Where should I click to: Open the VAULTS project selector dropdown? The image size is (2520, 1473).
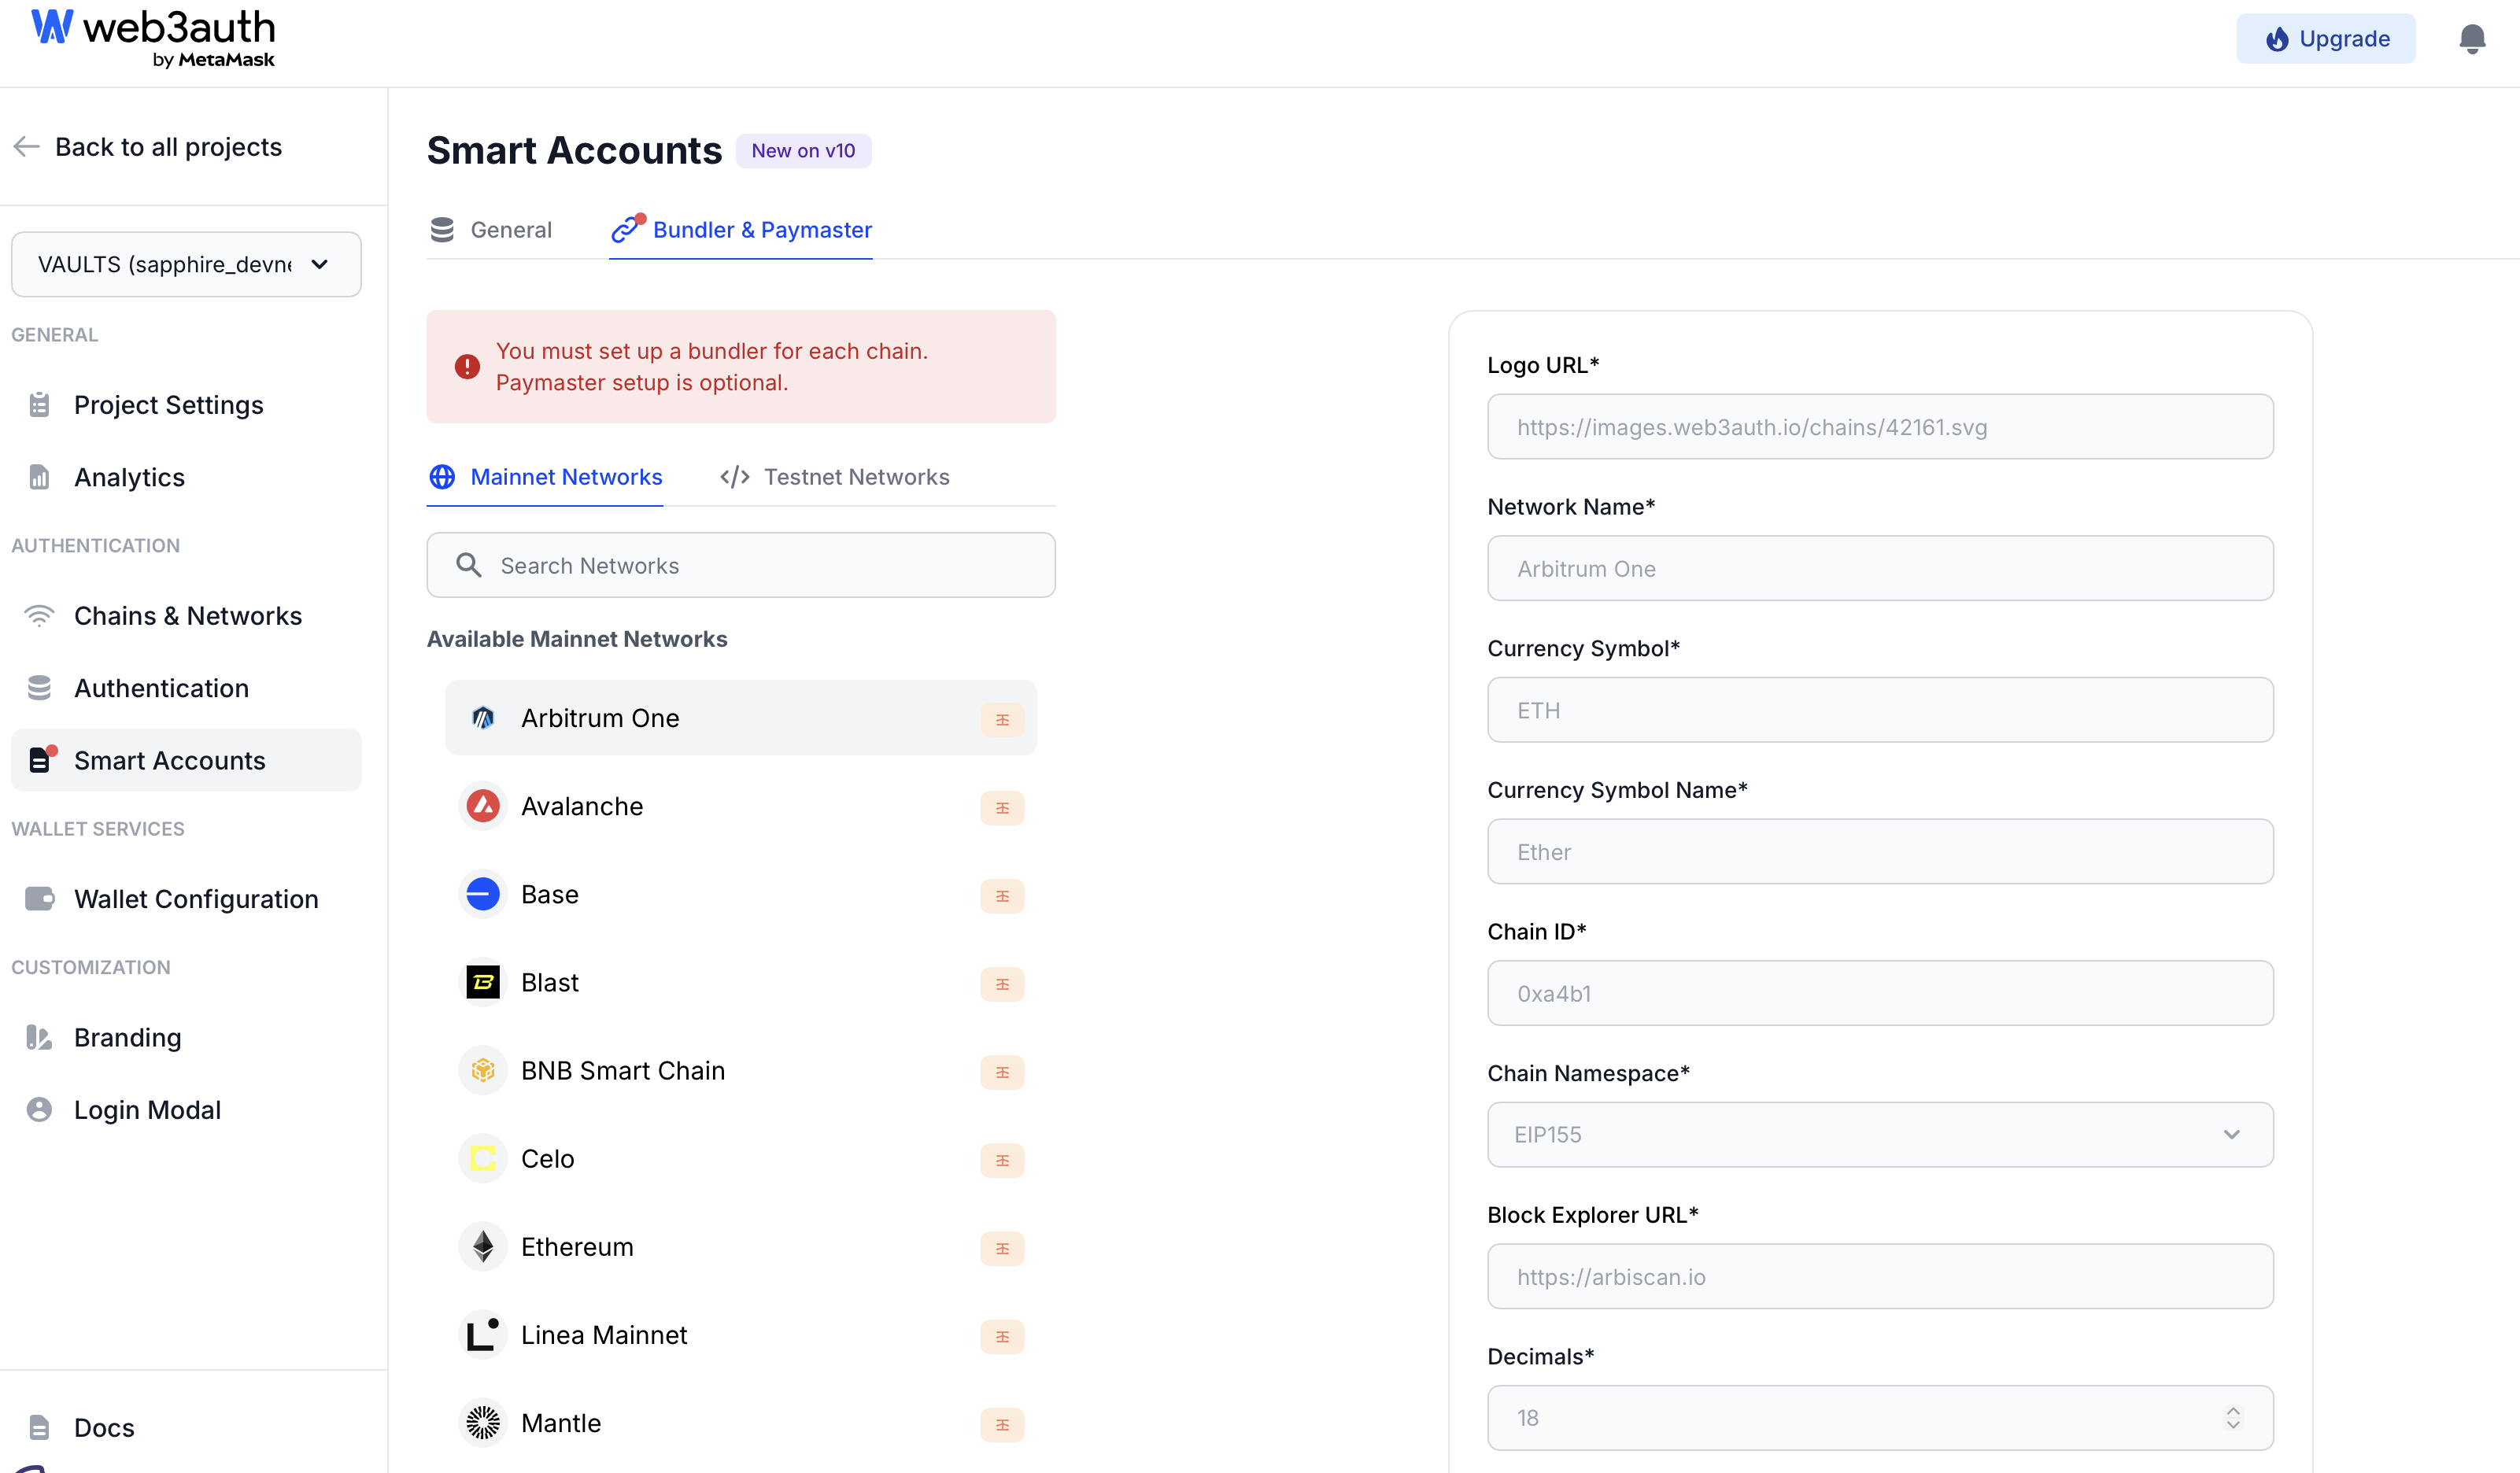click(x=186, y=264)
